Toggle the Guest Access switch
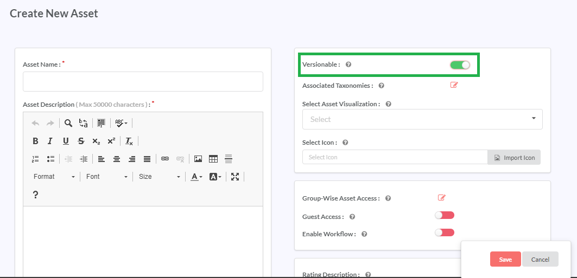 click(445, 215)
